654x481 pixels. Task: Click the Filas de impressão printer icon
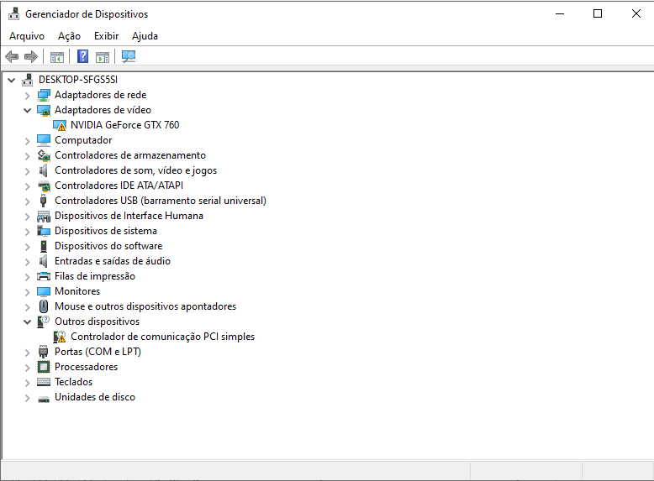(44, 276)
